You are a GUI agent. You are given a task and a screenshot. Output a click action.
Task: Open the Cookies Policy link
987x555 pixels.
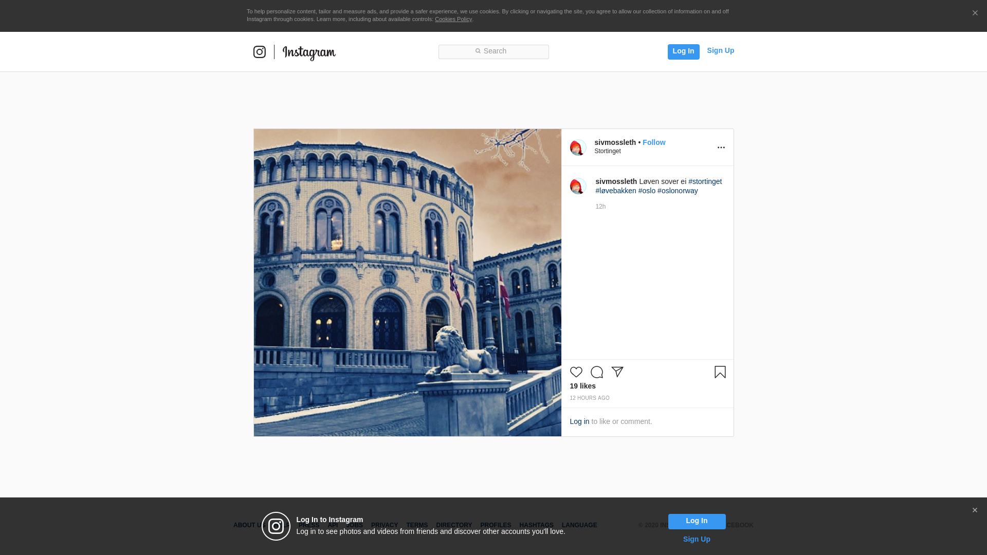tap(453, 19)
